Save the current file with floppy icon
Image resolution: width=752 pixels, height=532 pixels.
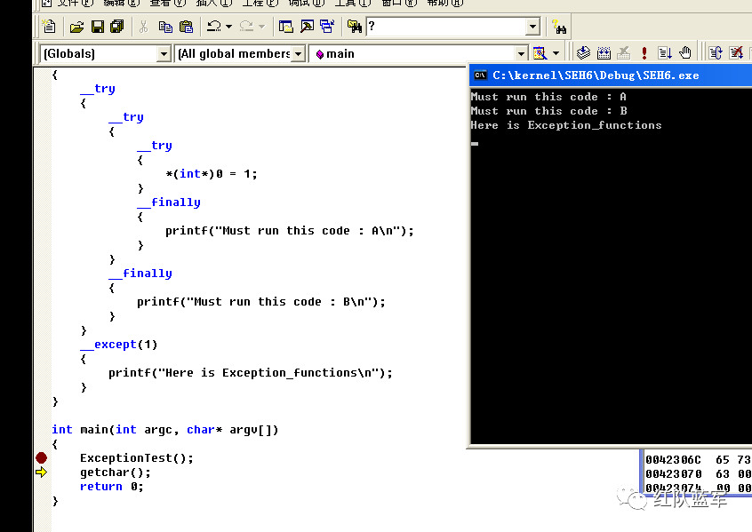click(98, 27)
